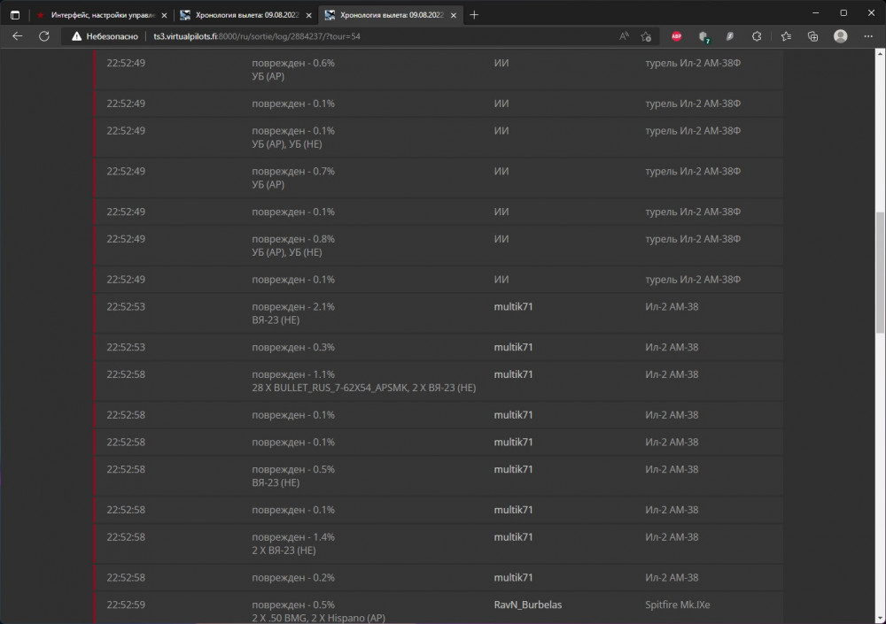
Task: Switch to the 'Интерфейс, настройки управления' tab
Action: 97,14
